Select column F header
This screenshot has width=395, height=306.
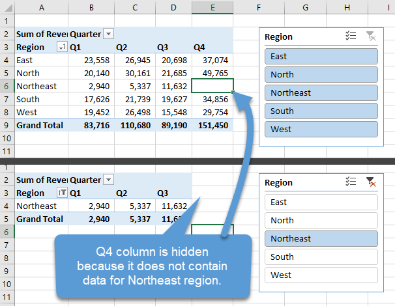pos(259,7)
